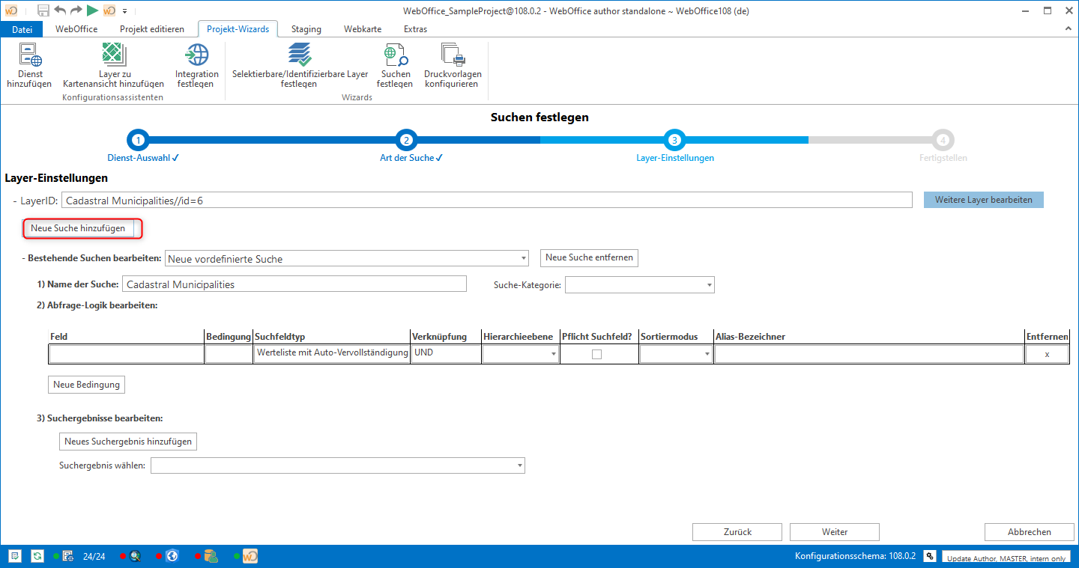This screenshot has height=568, width=1079.
Task: Click the gear icon beside Konfigurationsschema
Action: click(x=929, y=556)
